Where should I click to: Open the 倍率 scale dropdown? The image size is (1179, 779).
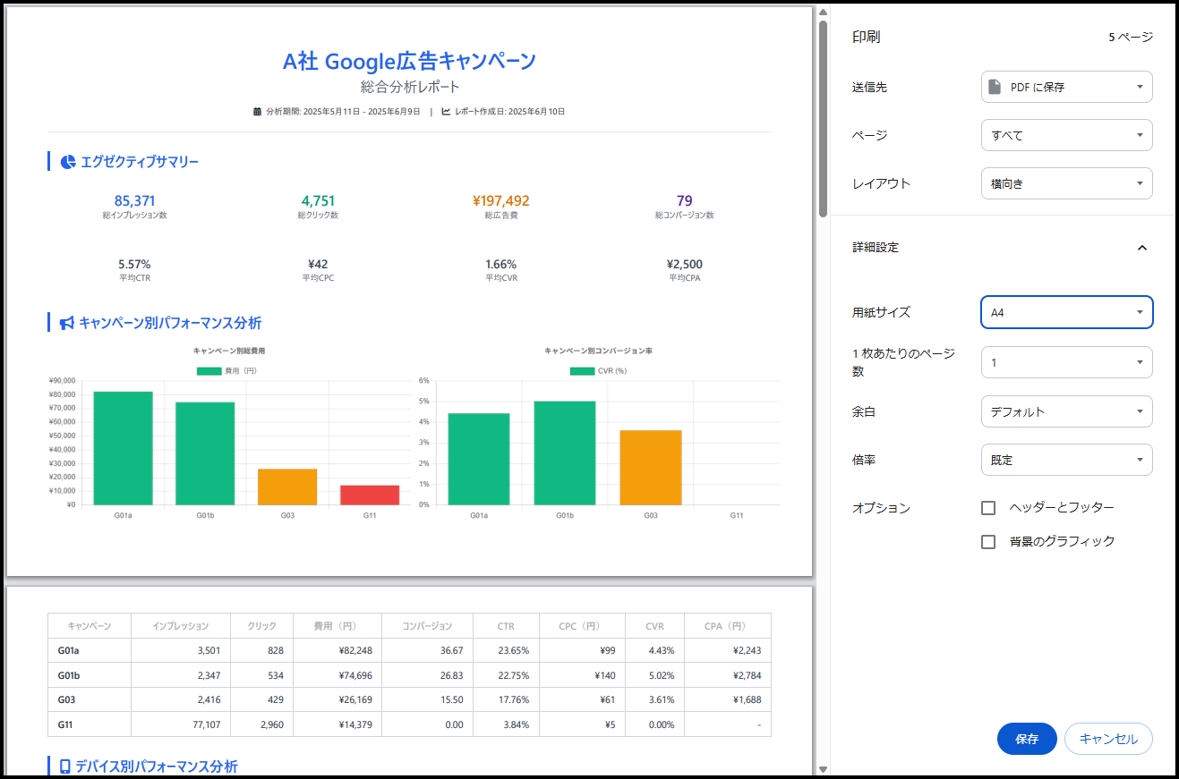[x=1066, y=460]
